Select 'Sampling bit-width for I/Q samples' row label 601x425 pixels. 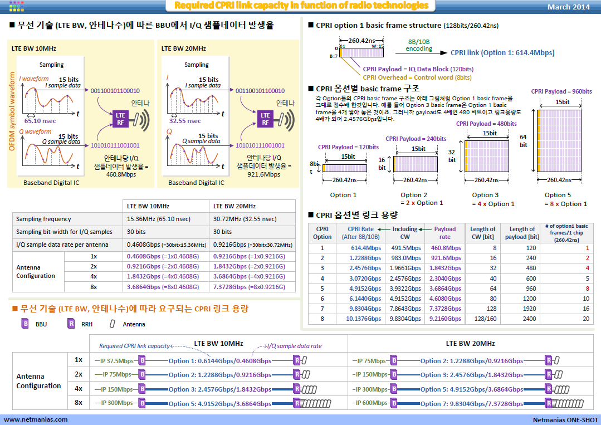coord(64,232)
